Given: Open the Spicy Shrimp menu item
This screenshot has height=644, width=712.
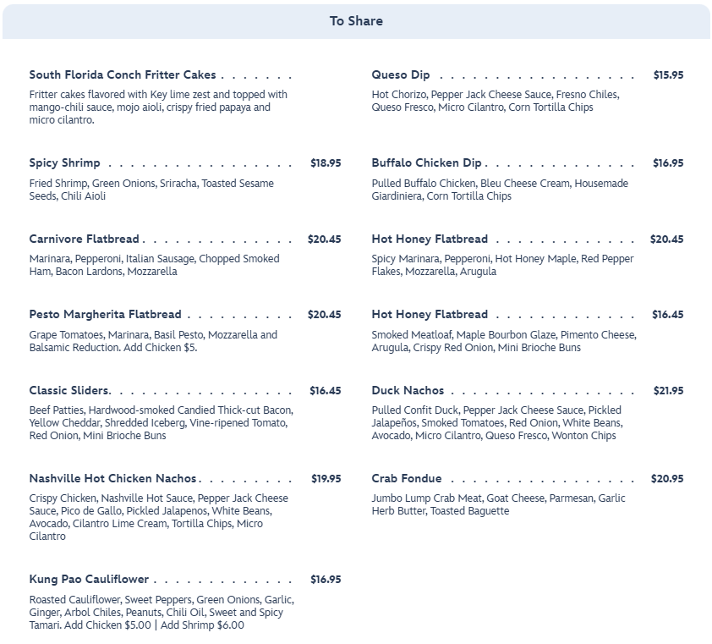Looking at the screenshot, I should click(x=65, y=163).
